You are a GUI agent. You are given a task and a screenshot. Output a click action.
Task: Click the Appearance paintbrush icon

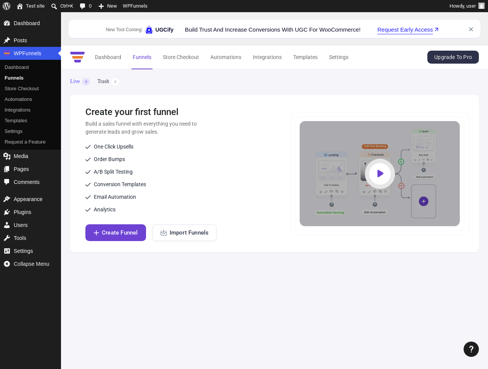(7, 199)
